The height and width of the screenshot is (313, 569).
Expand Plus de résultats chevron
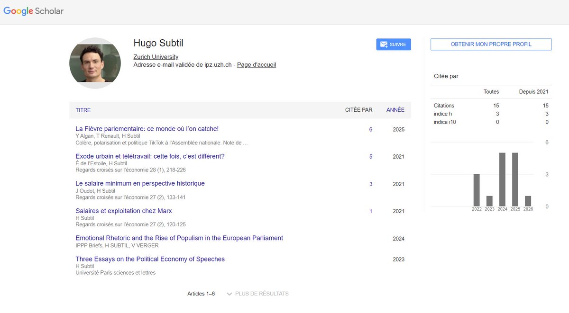click(229, 294)
